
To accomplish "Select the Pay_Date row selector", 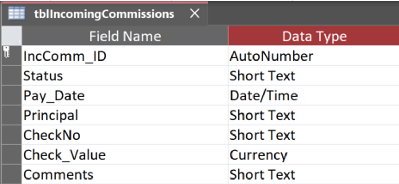I will (x=11, y=96).
